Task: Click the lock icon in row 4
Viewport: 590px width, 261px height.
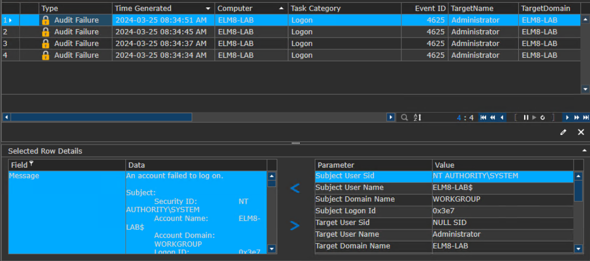Action: click(46, 56)
